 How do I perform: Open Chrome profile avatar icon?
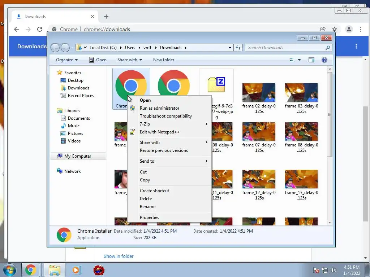click(x=349, y=29)
